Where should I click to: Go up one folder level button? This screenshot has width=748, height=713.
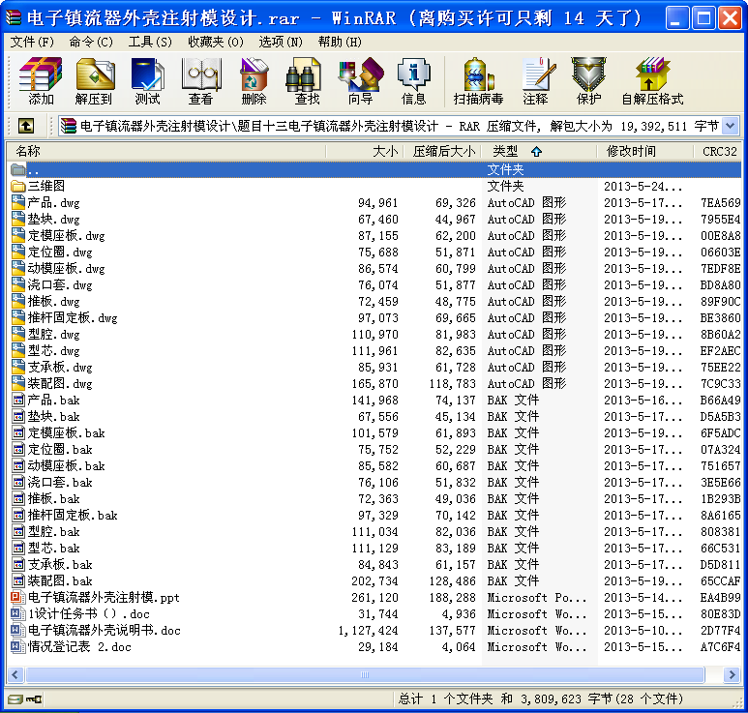26,126
